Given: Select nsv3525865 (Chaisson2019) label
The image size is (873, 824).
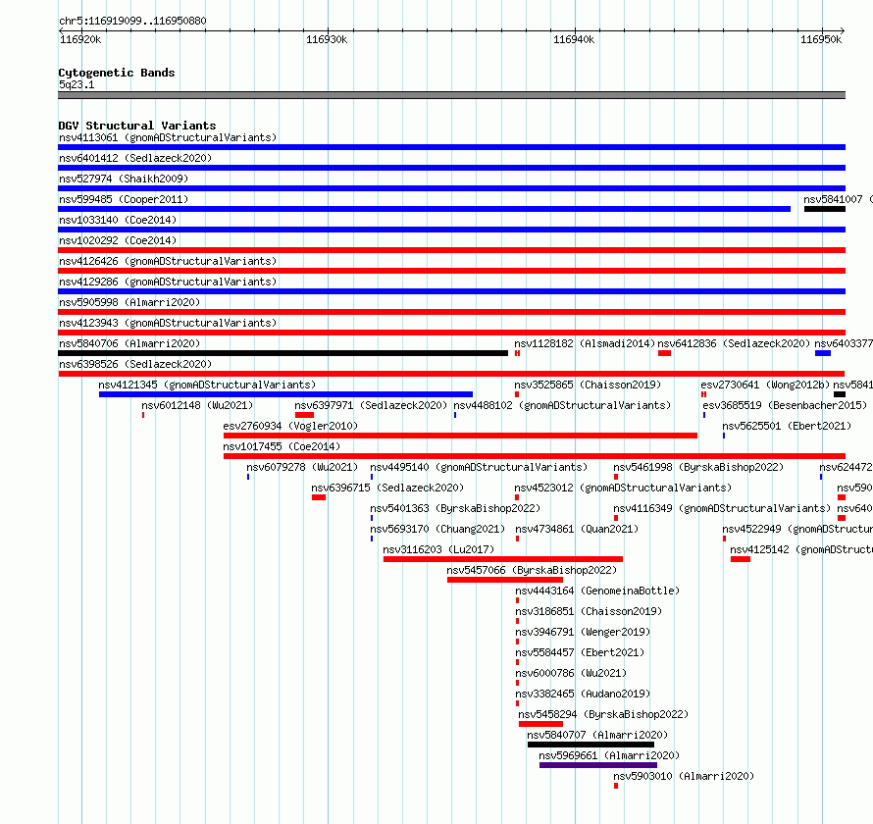Looking at the screenshot, I should point(588,385).
